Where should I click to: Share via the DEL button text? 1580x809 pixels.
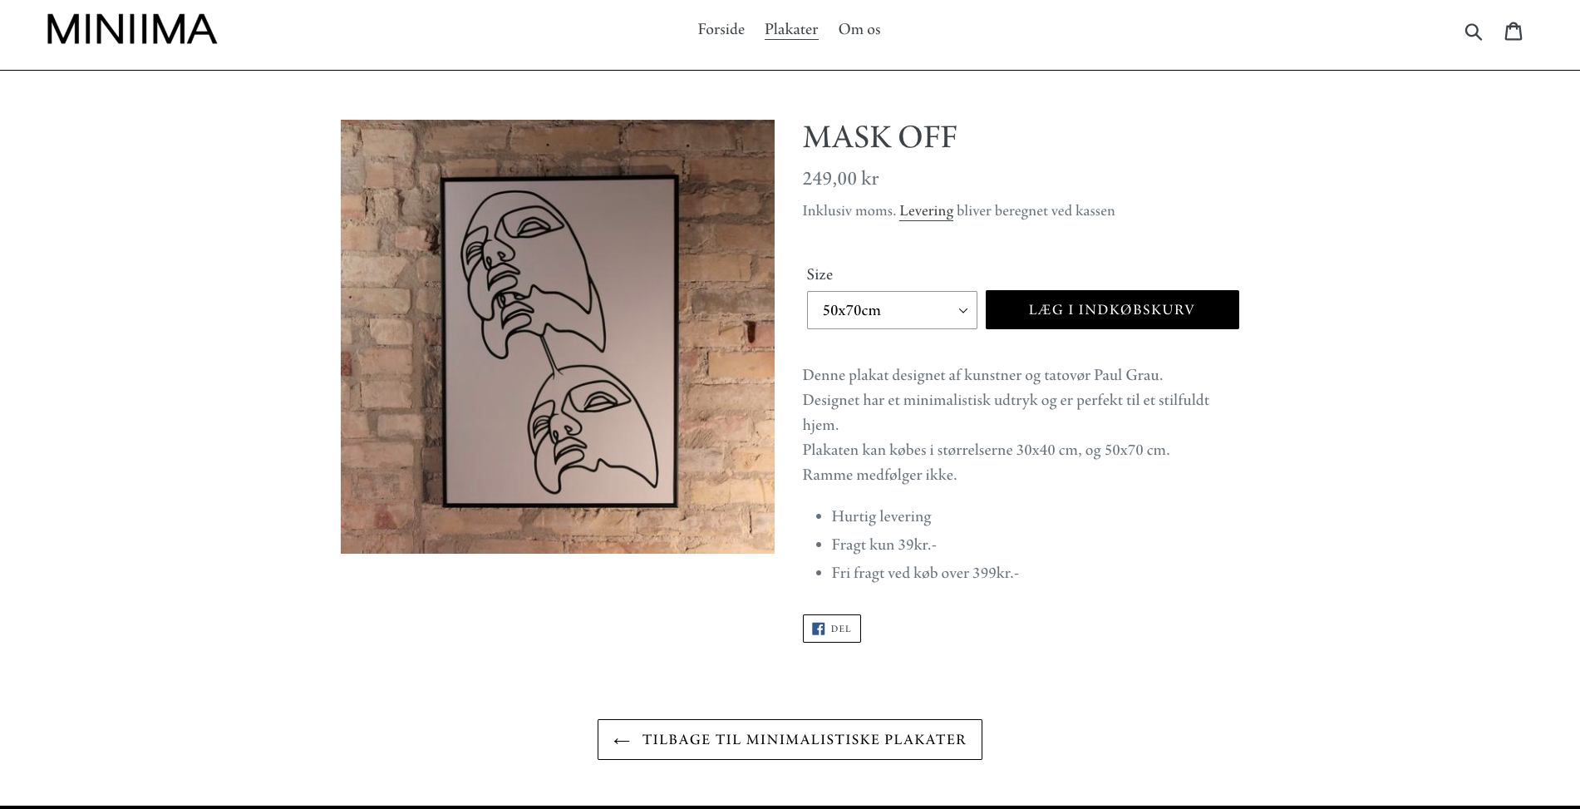(x=841, y=629)
